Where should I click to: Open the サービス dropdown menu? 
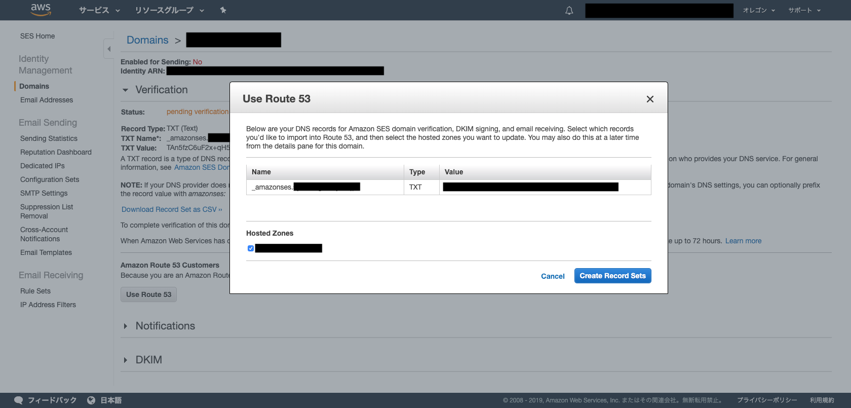(x=99, y=10)
